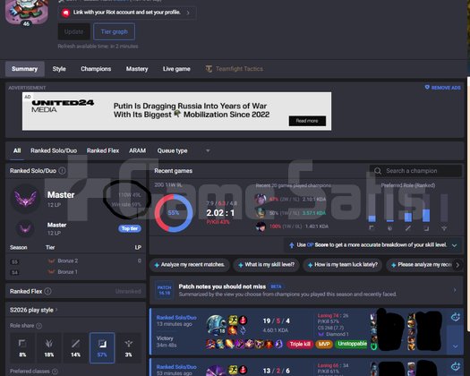
Task: Click the 55% winrate donut chart
Action: pyautogui.click(x=174, y=213)
